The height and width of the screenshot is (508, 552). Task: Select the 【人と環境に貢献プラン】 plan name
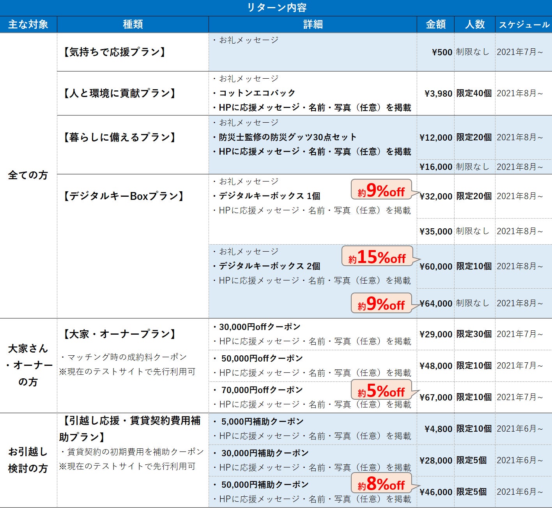119,93
